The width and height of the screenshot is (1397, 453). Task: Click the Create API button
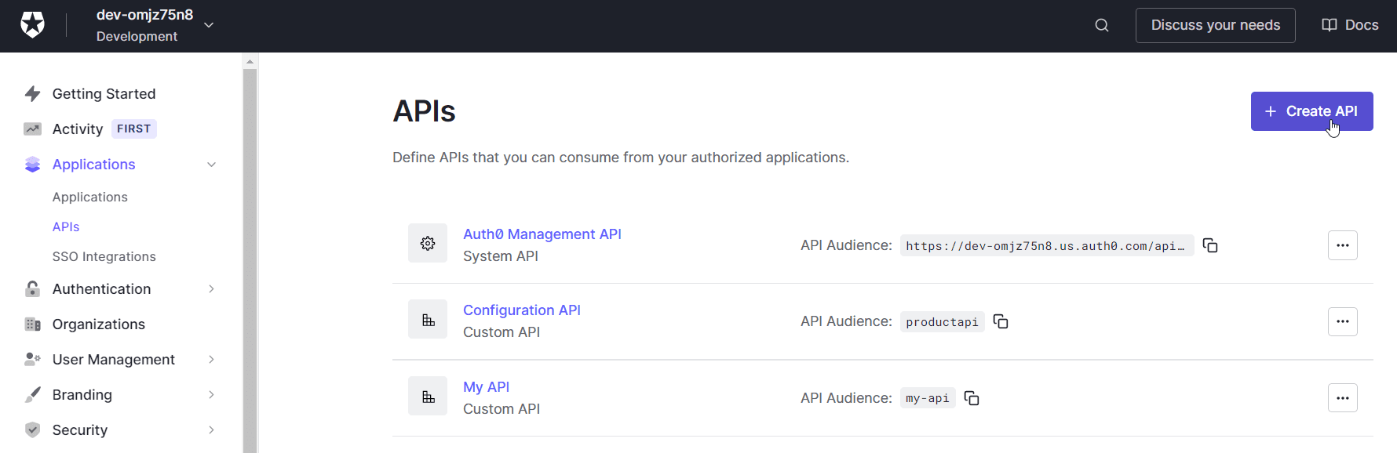pyautogui.click(x=1312, y=111)
